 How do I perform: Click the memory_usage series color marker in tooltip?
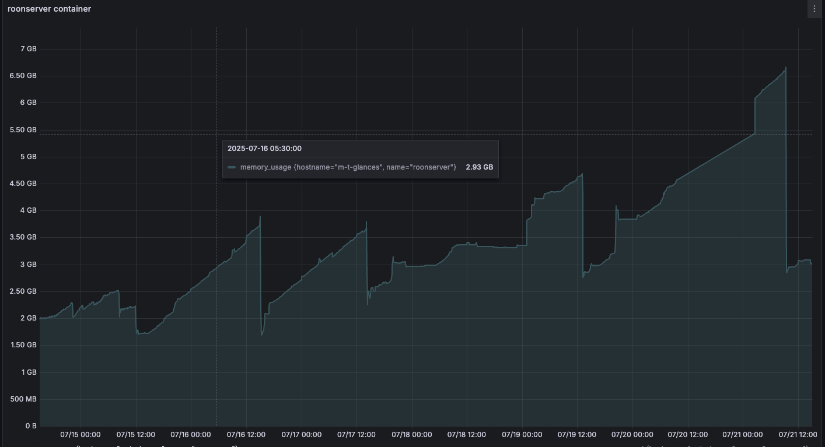tap(232, 167)
